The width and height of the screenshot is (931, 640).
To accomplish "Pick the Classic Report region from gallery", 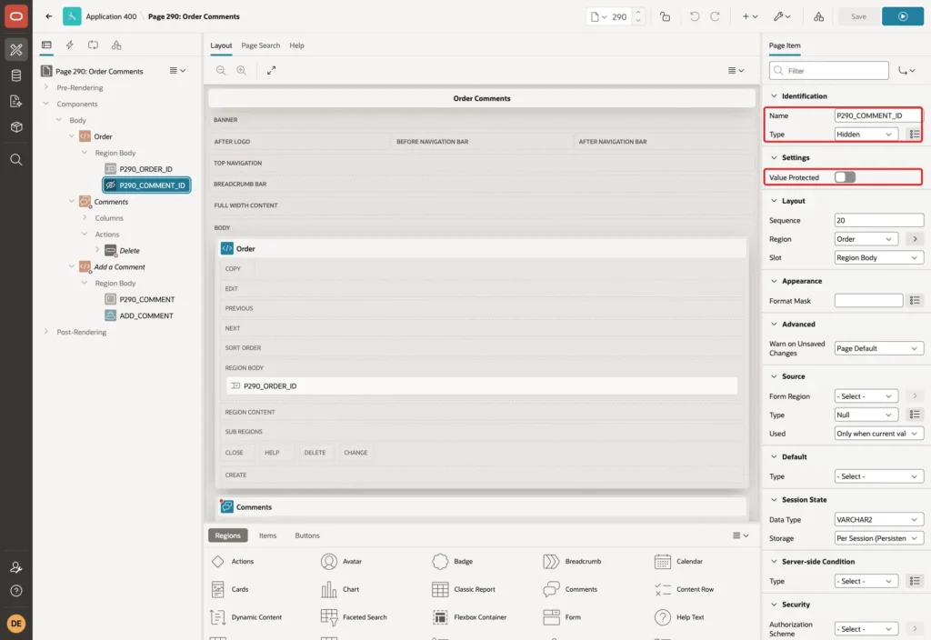I will tap(464, 589).
